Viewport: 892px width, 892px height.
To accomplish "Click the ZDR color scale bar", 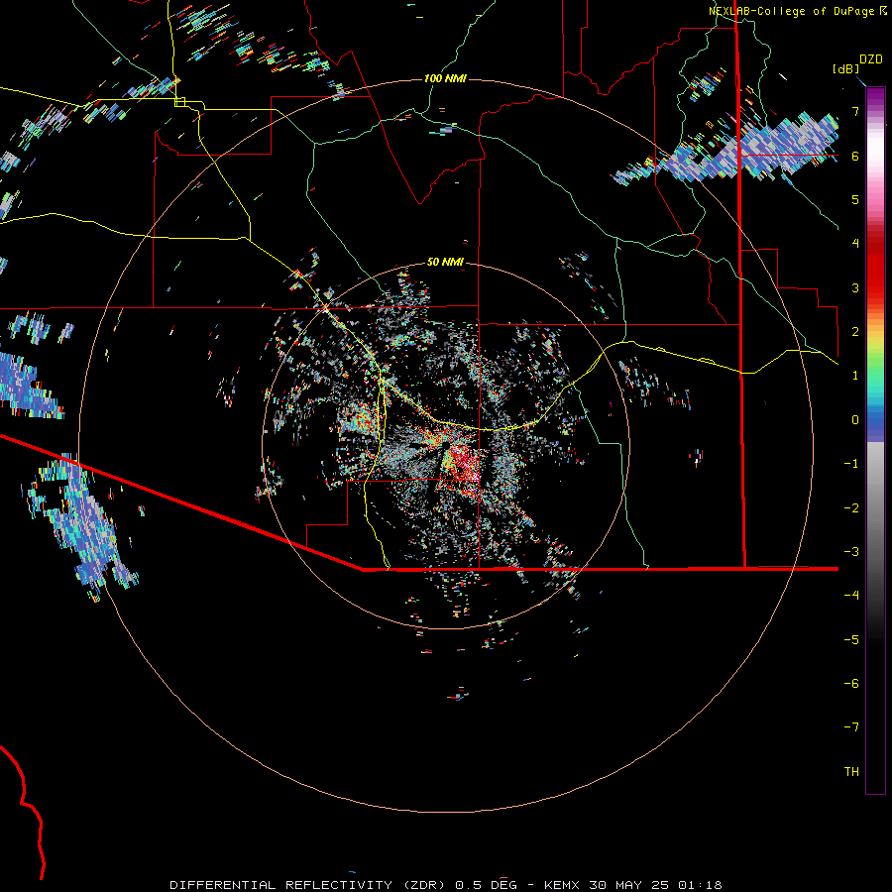I will pyautogui.click(x=875, y=440).
